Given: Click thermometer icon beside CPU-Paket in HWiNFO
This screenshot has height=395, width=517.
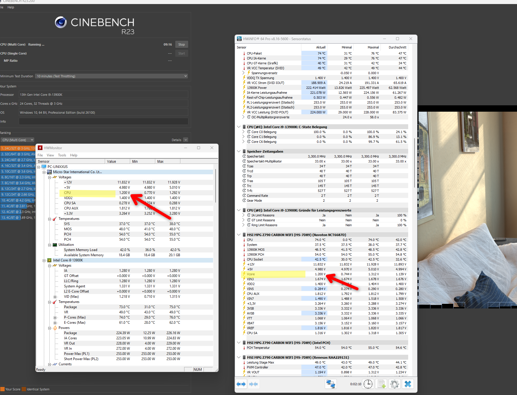Looking at the screenshot, I should [x=244, y=53].
